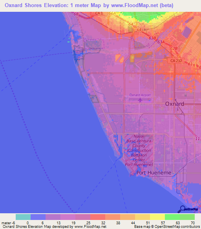
Task: Select the purple 6 to 13 legend swatch
Action: click(53, 217)
